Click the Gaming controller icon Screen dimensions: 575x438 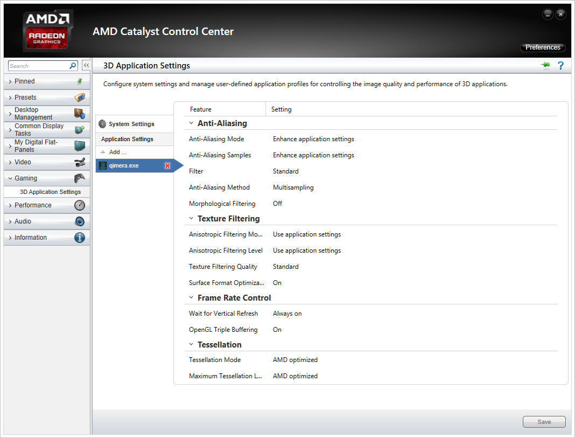pos(80,178)
